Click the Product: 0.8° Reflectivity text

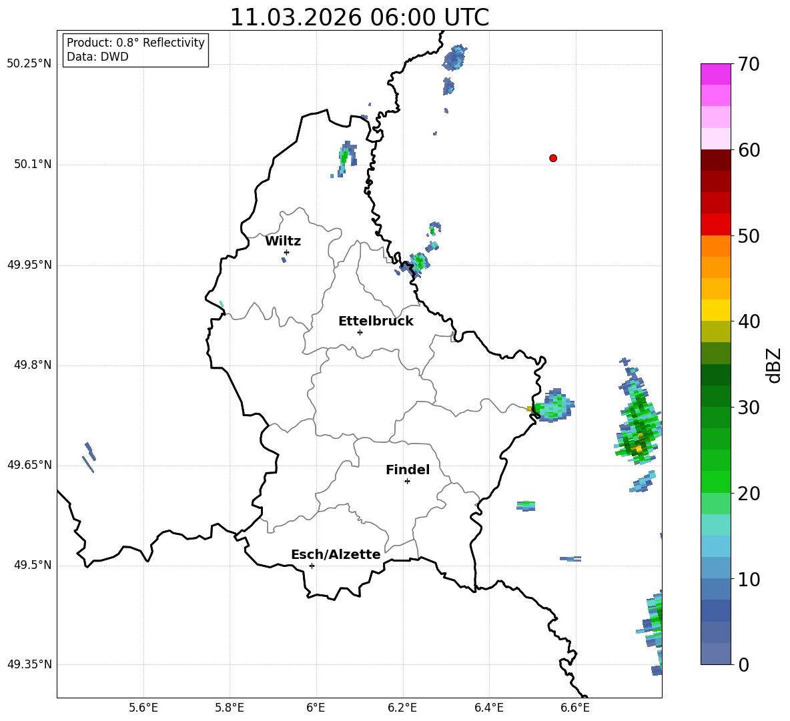(135, 42)
